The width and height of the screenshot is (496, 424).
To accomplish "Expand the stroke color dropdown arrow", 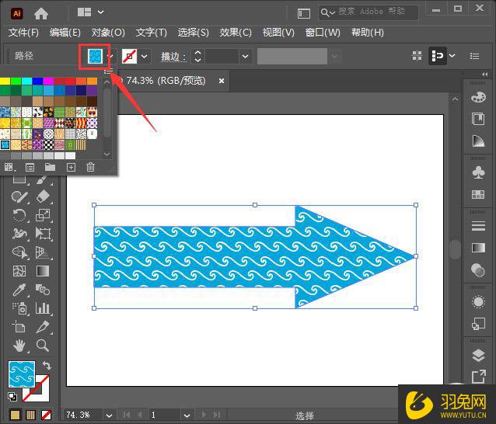I will pyautogui.click(x=145, y=57).
